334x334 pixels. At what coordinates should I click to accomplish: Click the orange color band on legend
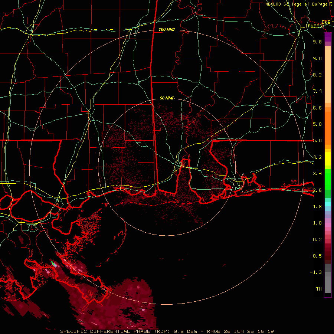coord(328,128)
